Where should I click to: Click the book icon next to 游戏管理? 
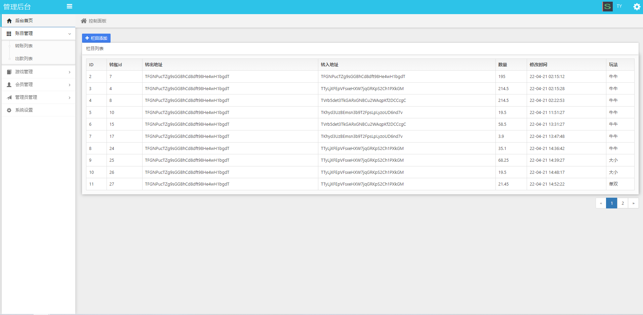coord(9,72)
